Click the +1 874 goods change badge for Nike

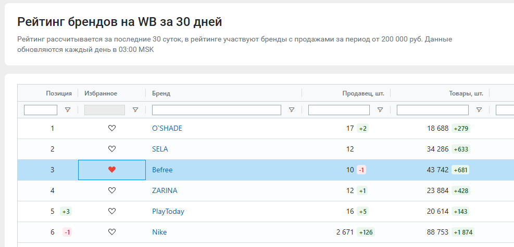pos(463,232)
